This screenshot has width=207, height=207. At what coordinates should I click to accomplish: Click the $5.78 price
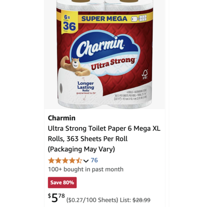pyautogui.click(x=57, y=198)
